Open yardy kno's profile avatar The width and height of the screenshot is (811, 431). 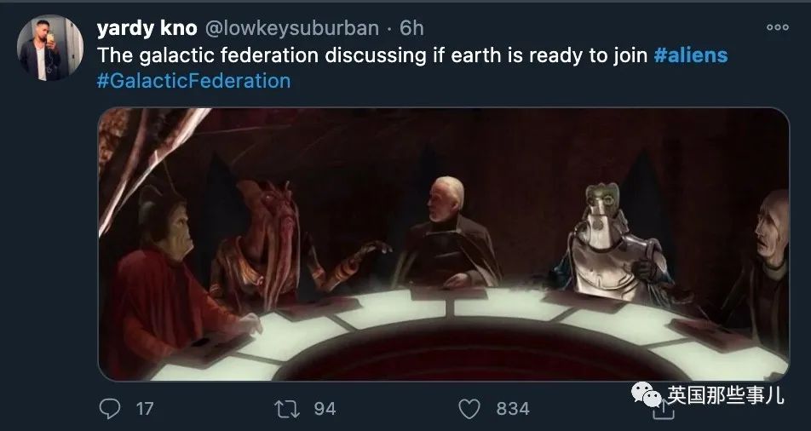pos(50,48)
